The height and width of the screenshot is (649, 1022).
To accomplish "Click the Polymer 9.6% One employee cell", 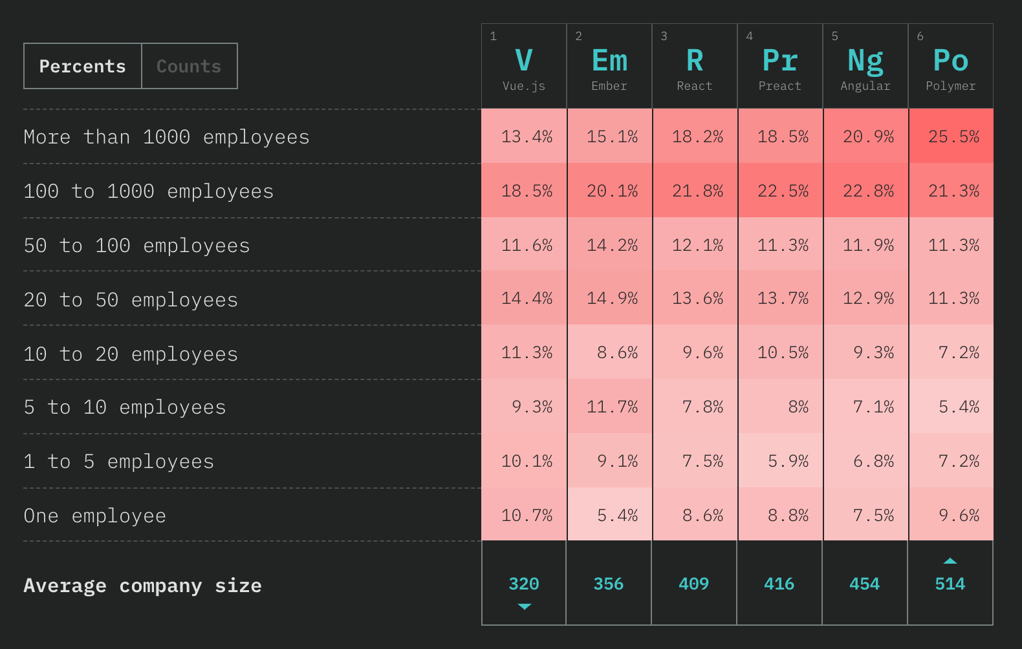I will [x=951, y=515].
